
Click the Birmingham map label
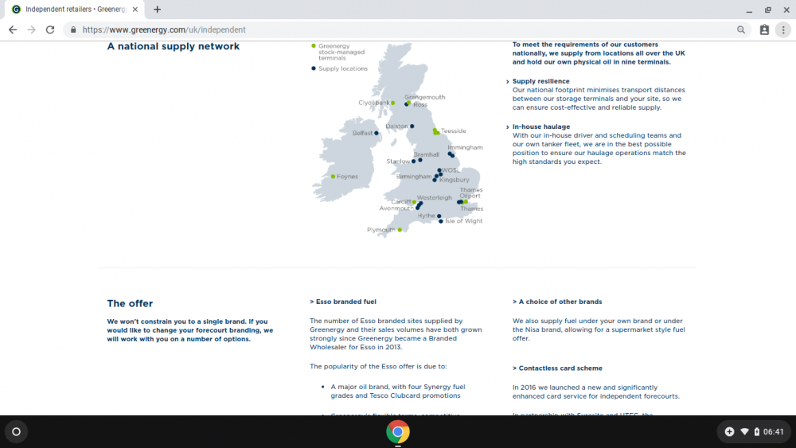414,177
